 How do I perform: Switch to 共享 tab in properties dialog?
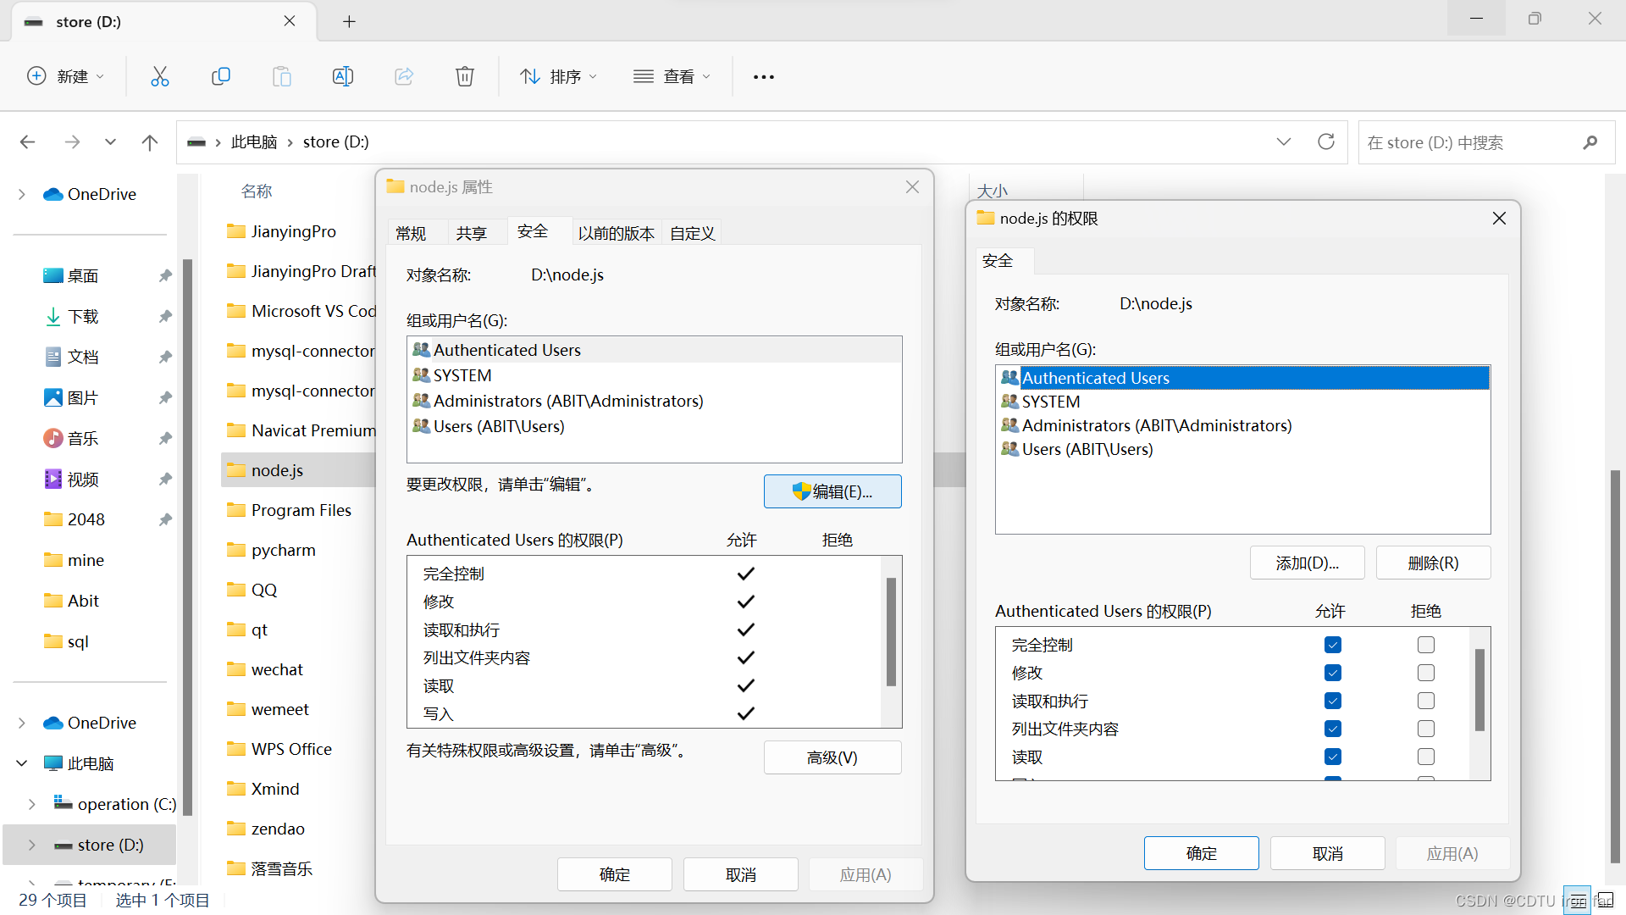pyautogui.click(x=472, y=233)
